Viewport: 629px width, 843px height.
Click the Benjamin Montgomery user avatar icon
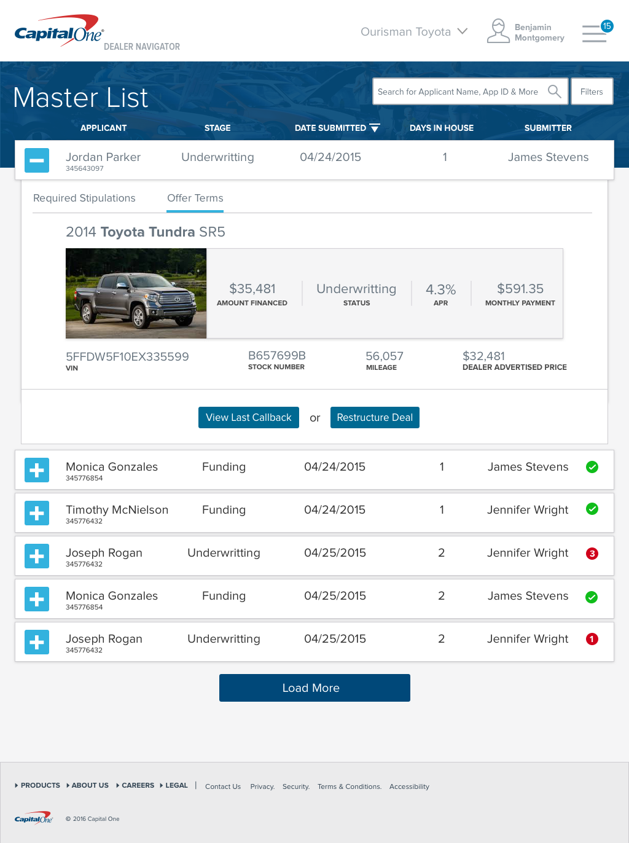[498, 31]
